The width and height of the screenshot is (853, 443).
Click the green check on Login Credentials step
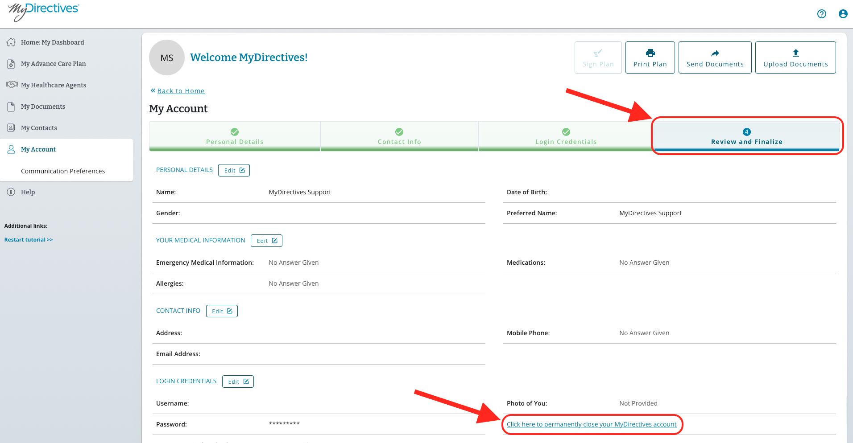coord(566,132)
